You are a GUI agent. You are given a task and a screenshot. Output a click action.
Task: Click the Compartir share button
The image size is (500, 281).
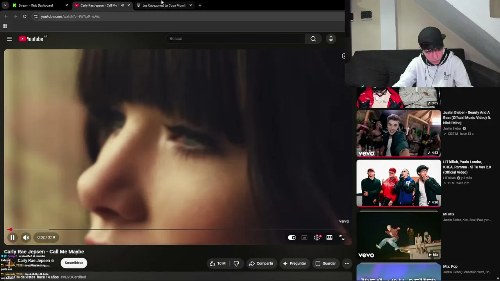click(x=261, y=263)
